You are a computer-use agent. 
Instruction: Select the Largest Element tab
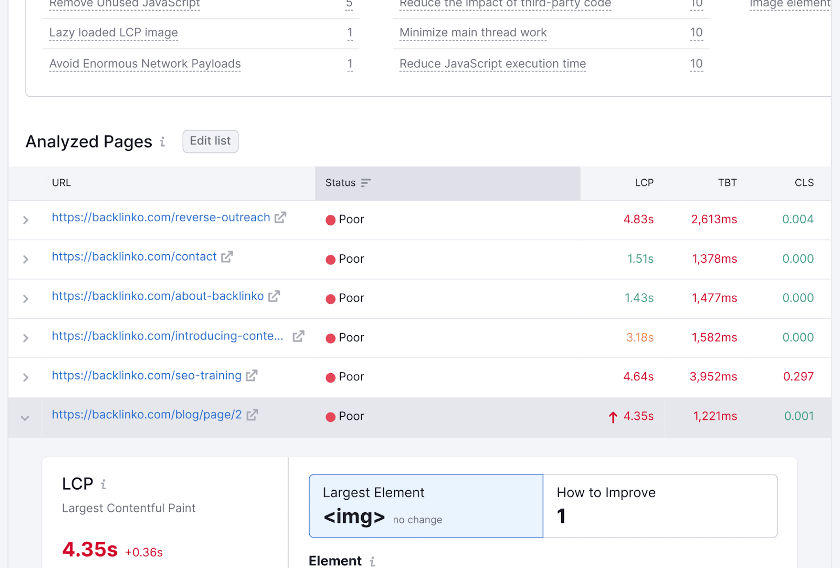tap(426, 506)
